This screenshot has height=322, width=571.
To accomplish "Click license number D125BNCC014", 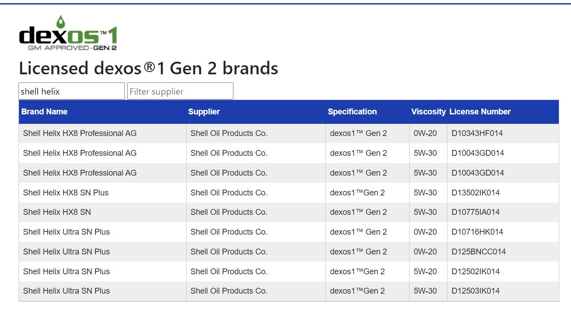I will (x=479, y=252).
